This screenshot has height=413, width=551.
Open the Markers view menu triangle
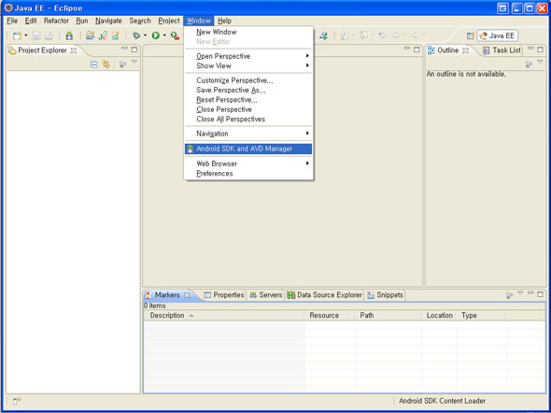coord(520,292)
